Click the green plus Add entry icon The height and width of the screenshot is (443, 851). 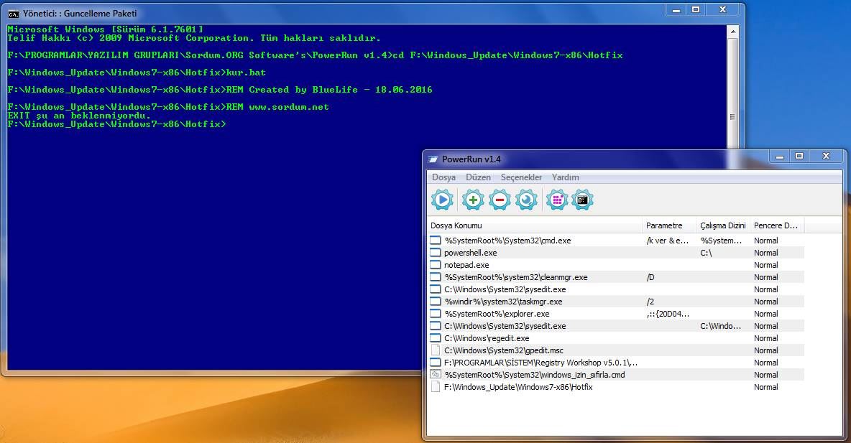tap(473, 200)
